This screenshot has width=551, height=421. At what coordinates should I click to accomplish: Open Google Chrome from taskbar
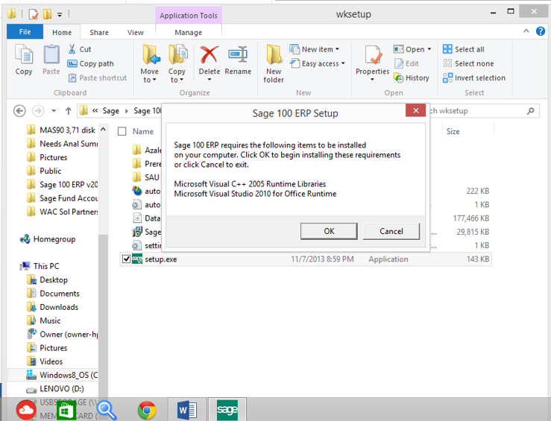[147, 410]
